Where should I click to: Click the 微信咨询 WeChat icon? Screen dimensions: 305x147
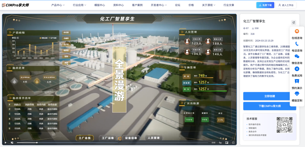coord(297,56)
